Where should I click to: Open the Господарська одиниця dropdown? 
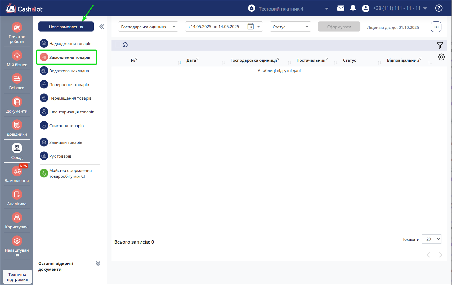pos(148,26)
